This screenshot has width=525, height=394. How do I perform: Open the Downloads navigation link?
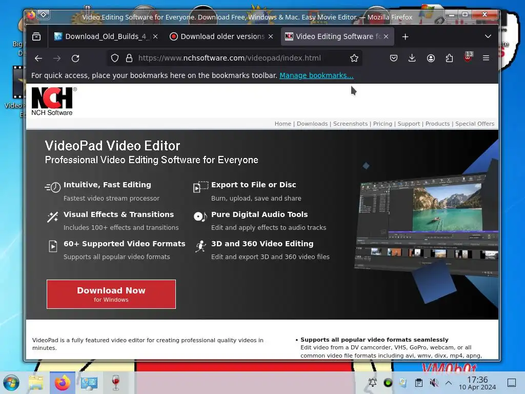(312, 124)
